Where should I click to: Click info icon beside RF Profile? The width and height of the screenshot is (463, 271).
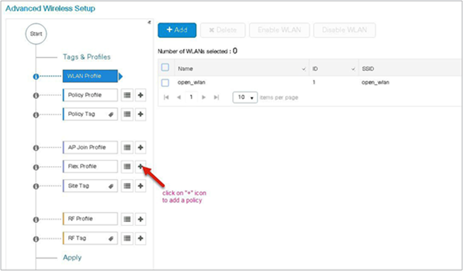[36, 220]
